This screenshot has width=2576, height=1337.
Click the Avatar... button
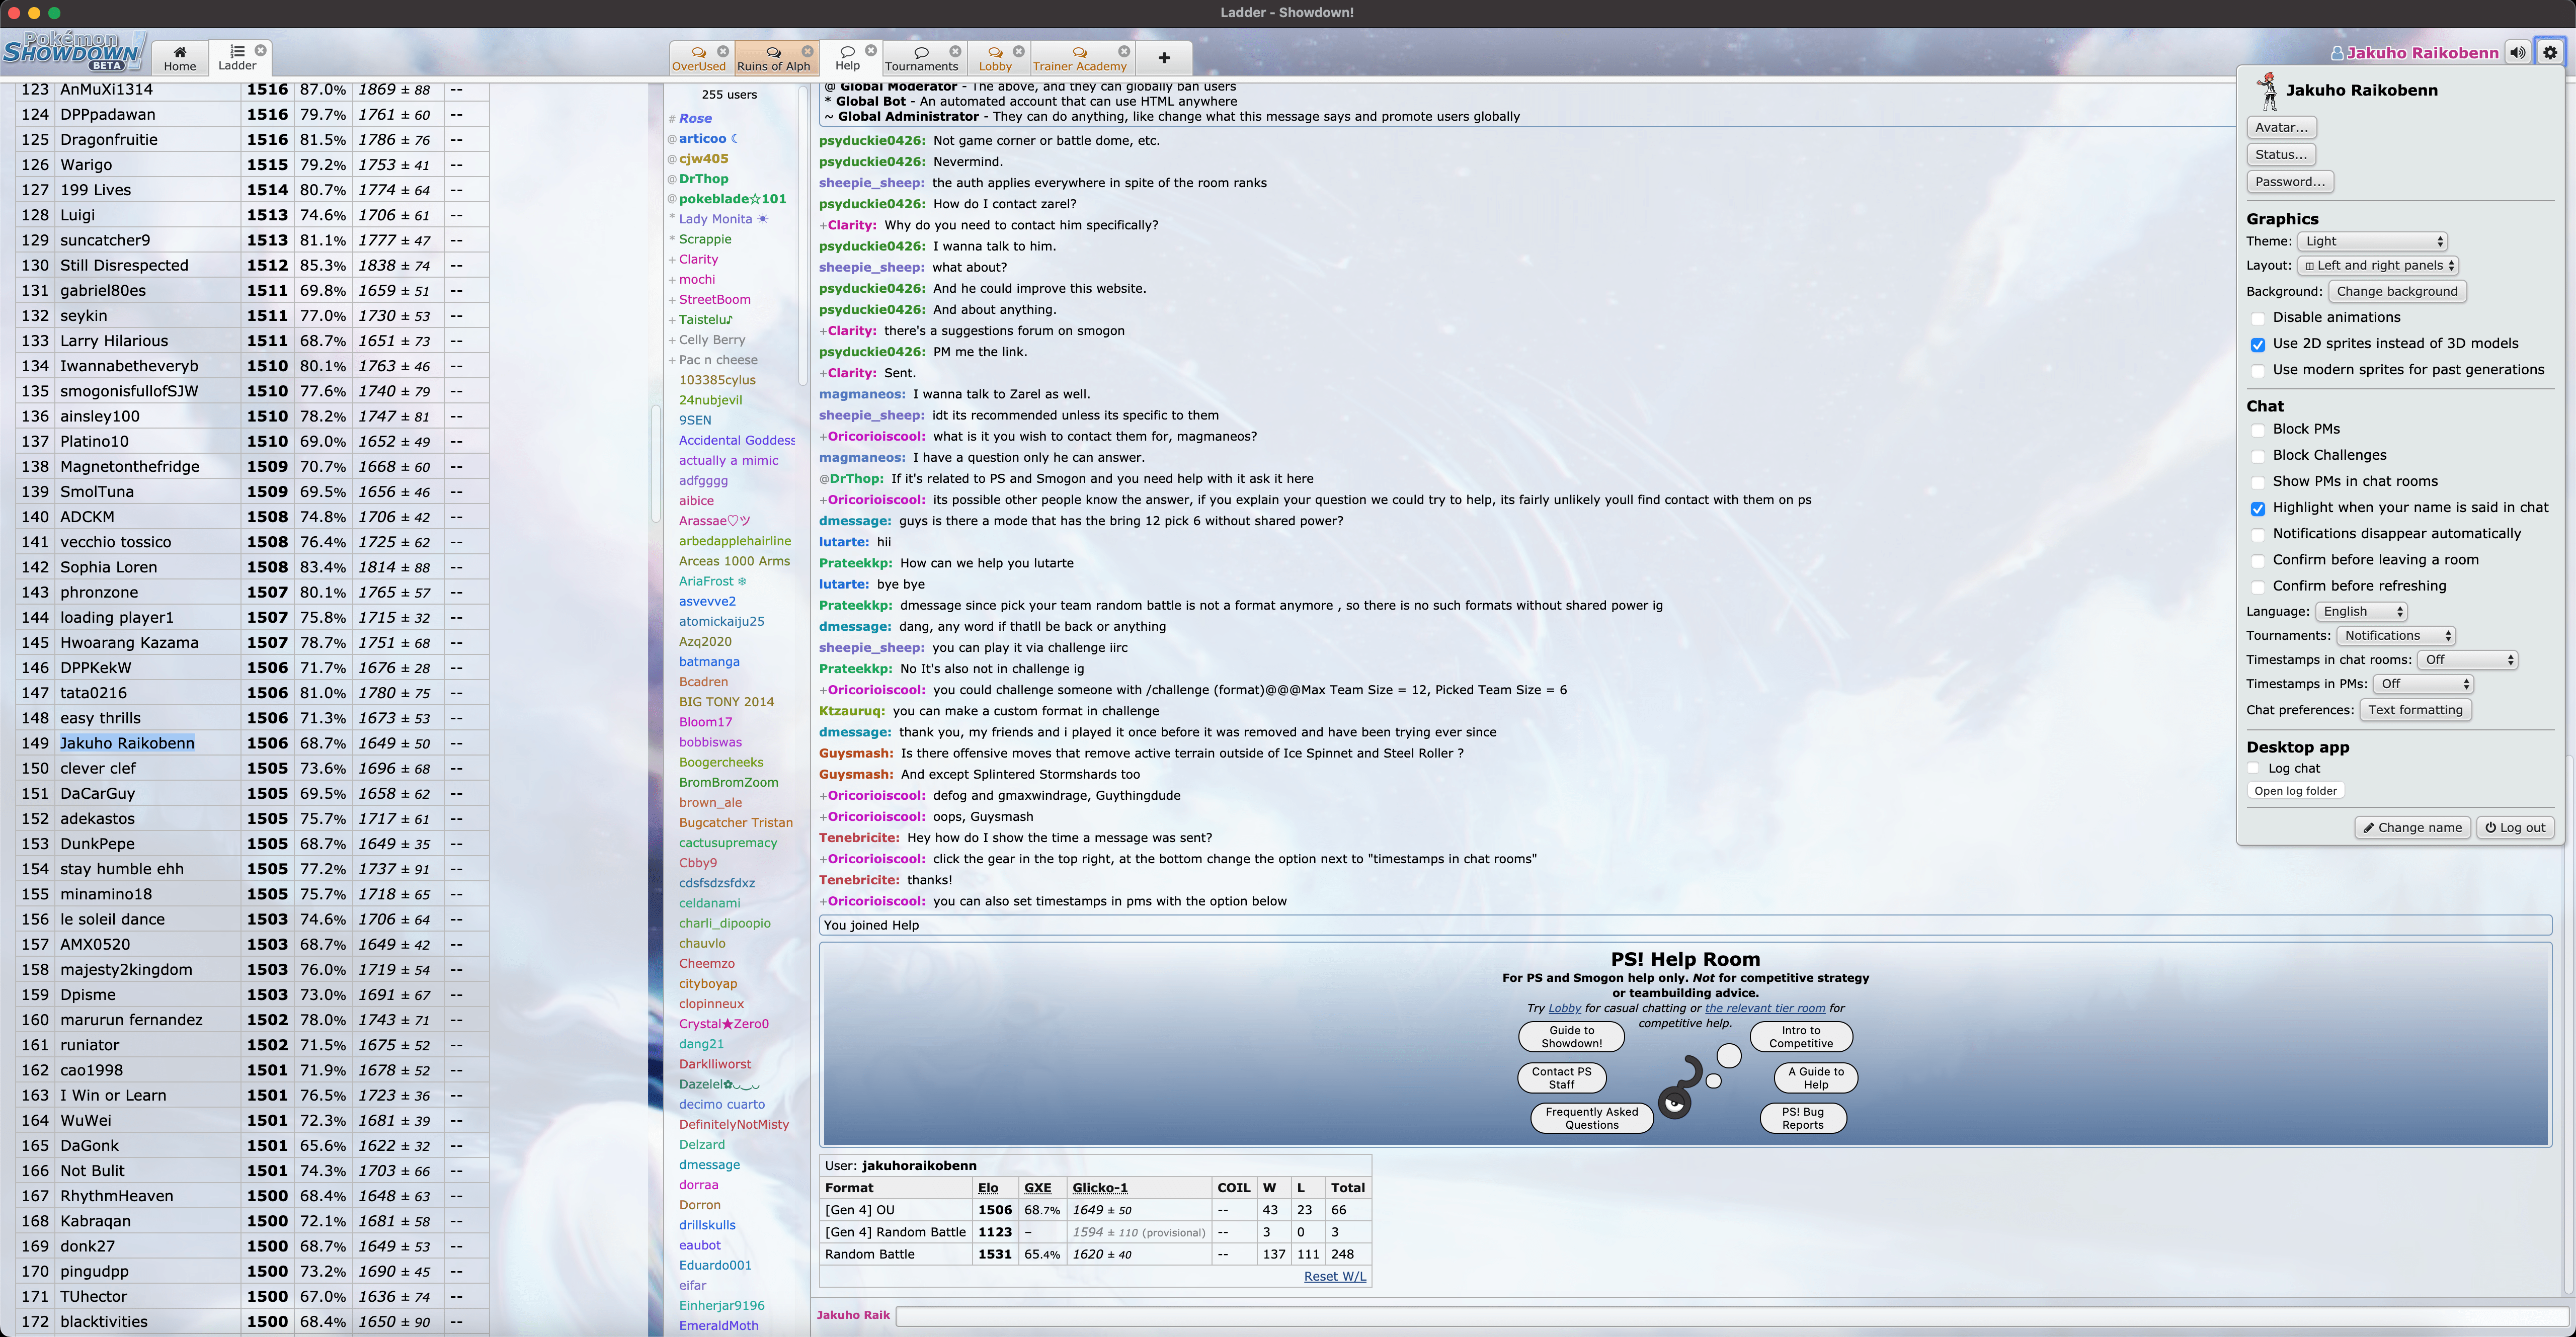(2281, 127)
